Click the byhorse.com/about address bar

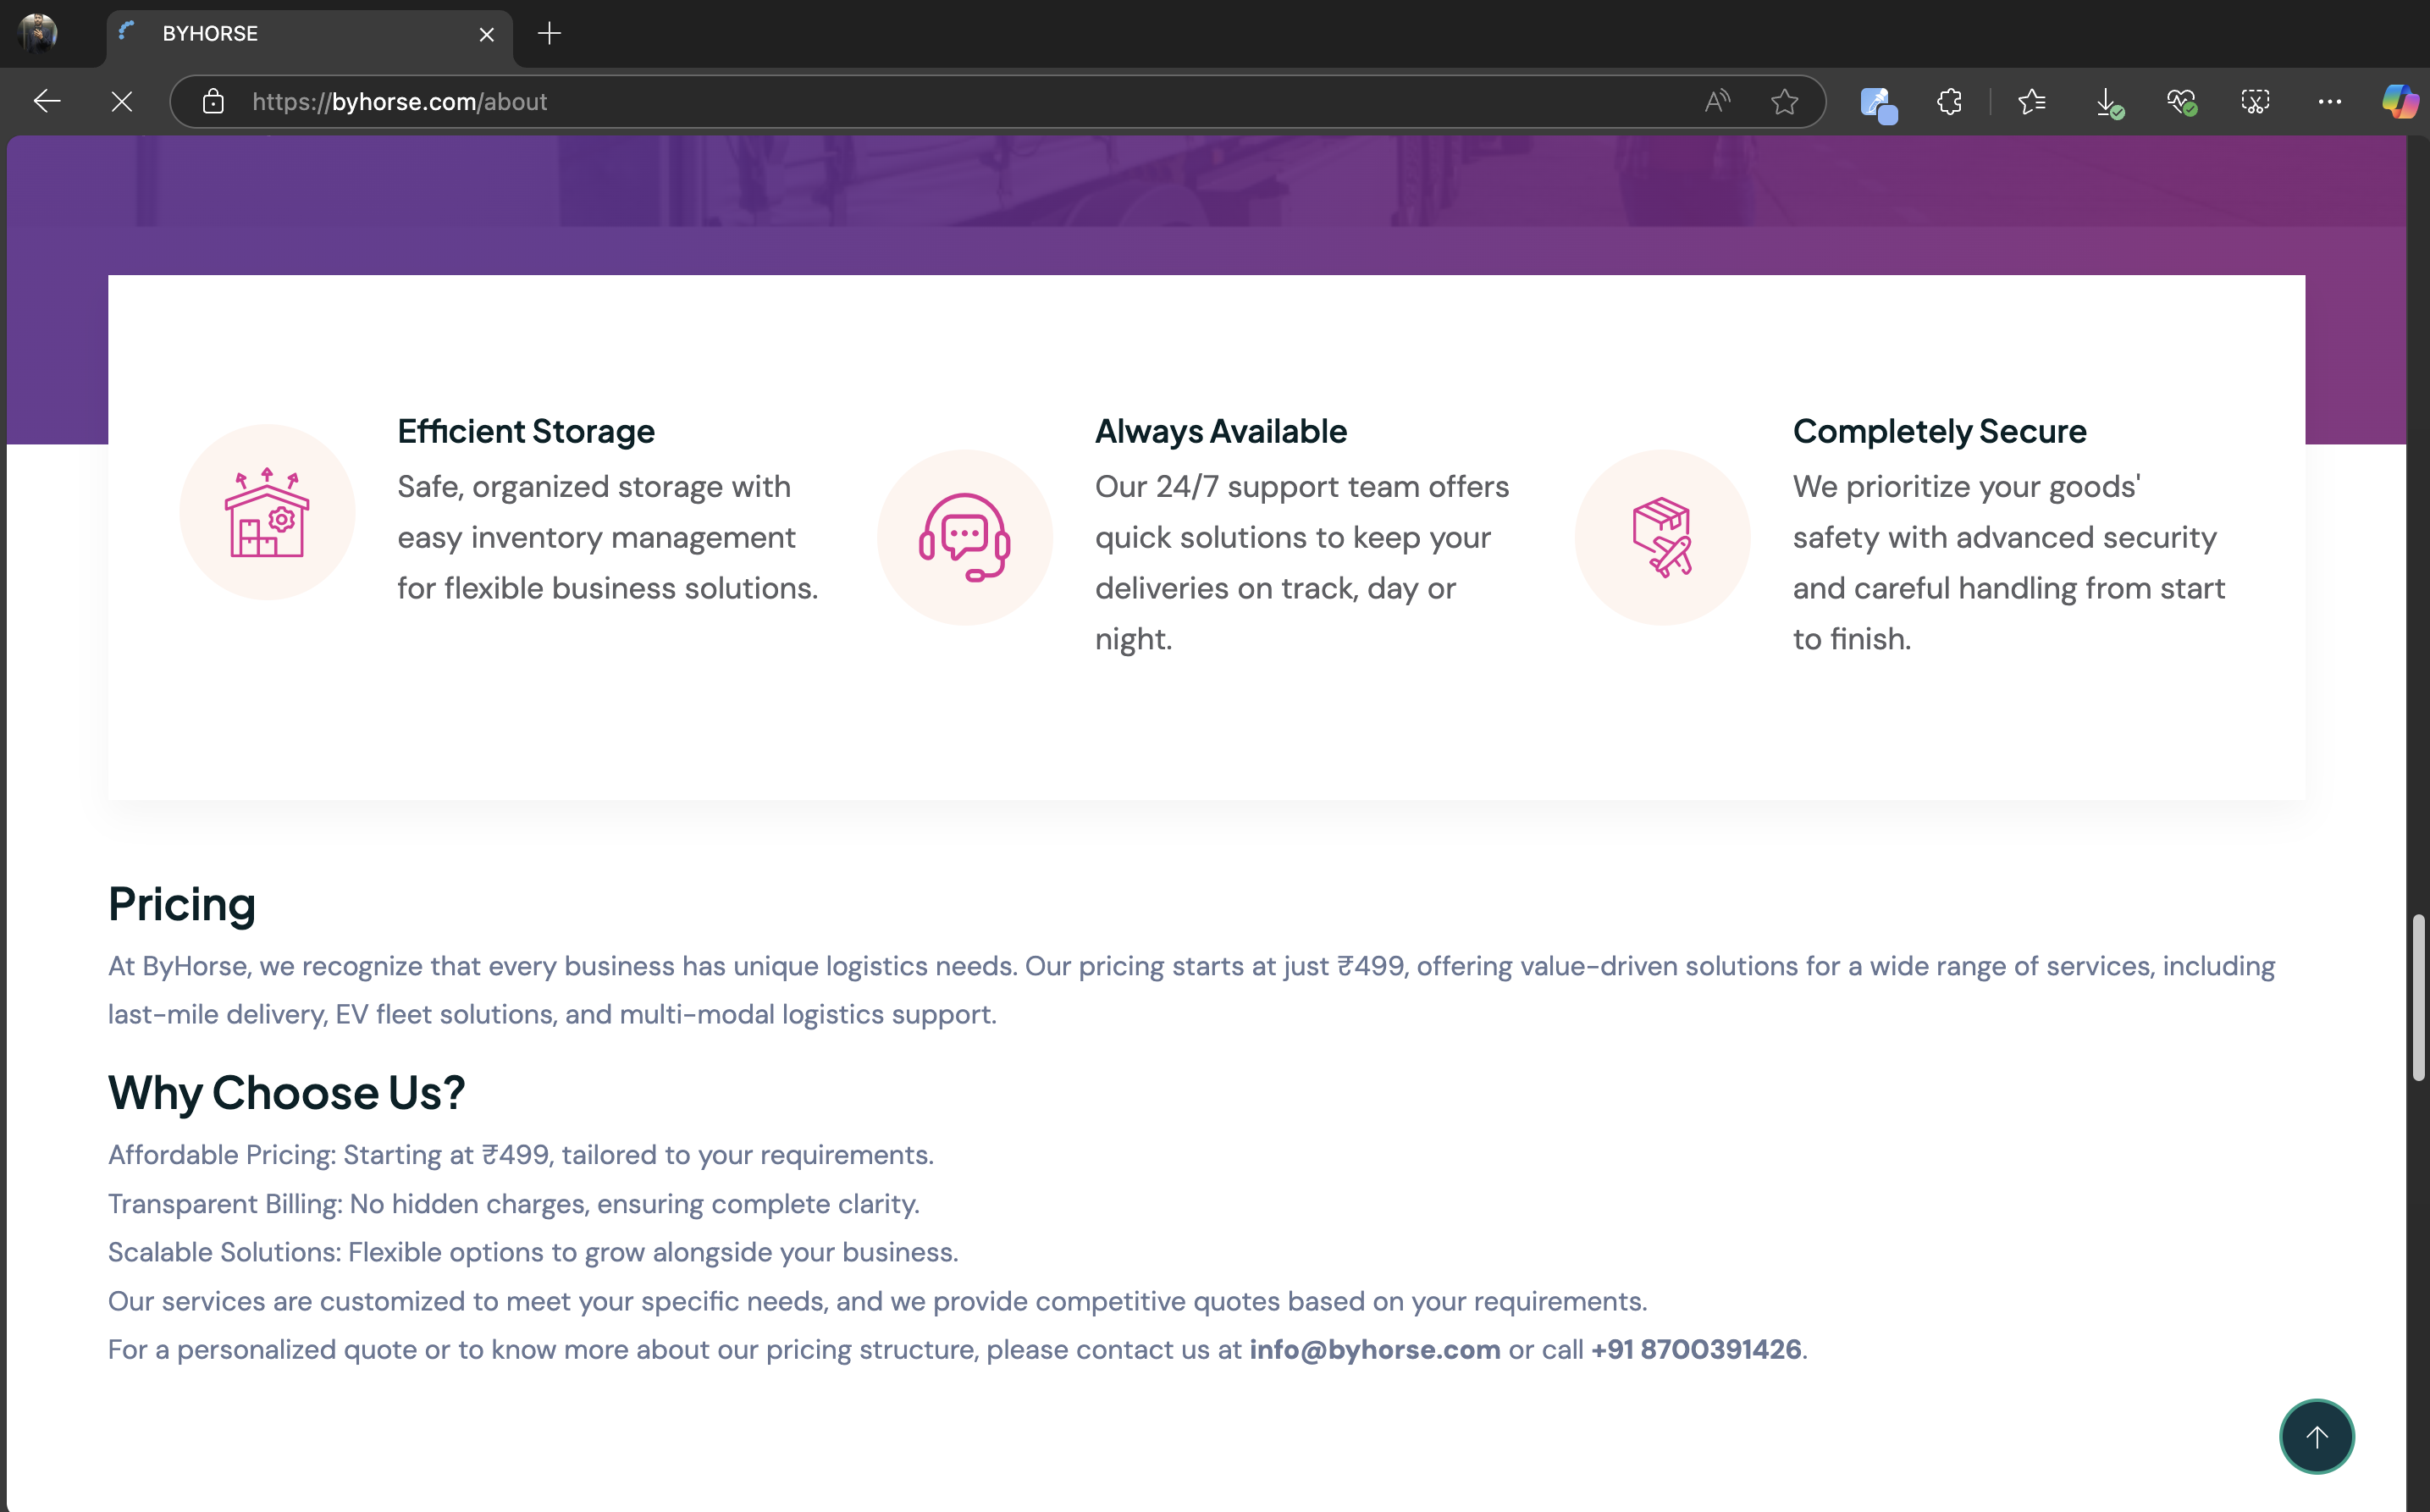tap(900, 101)
